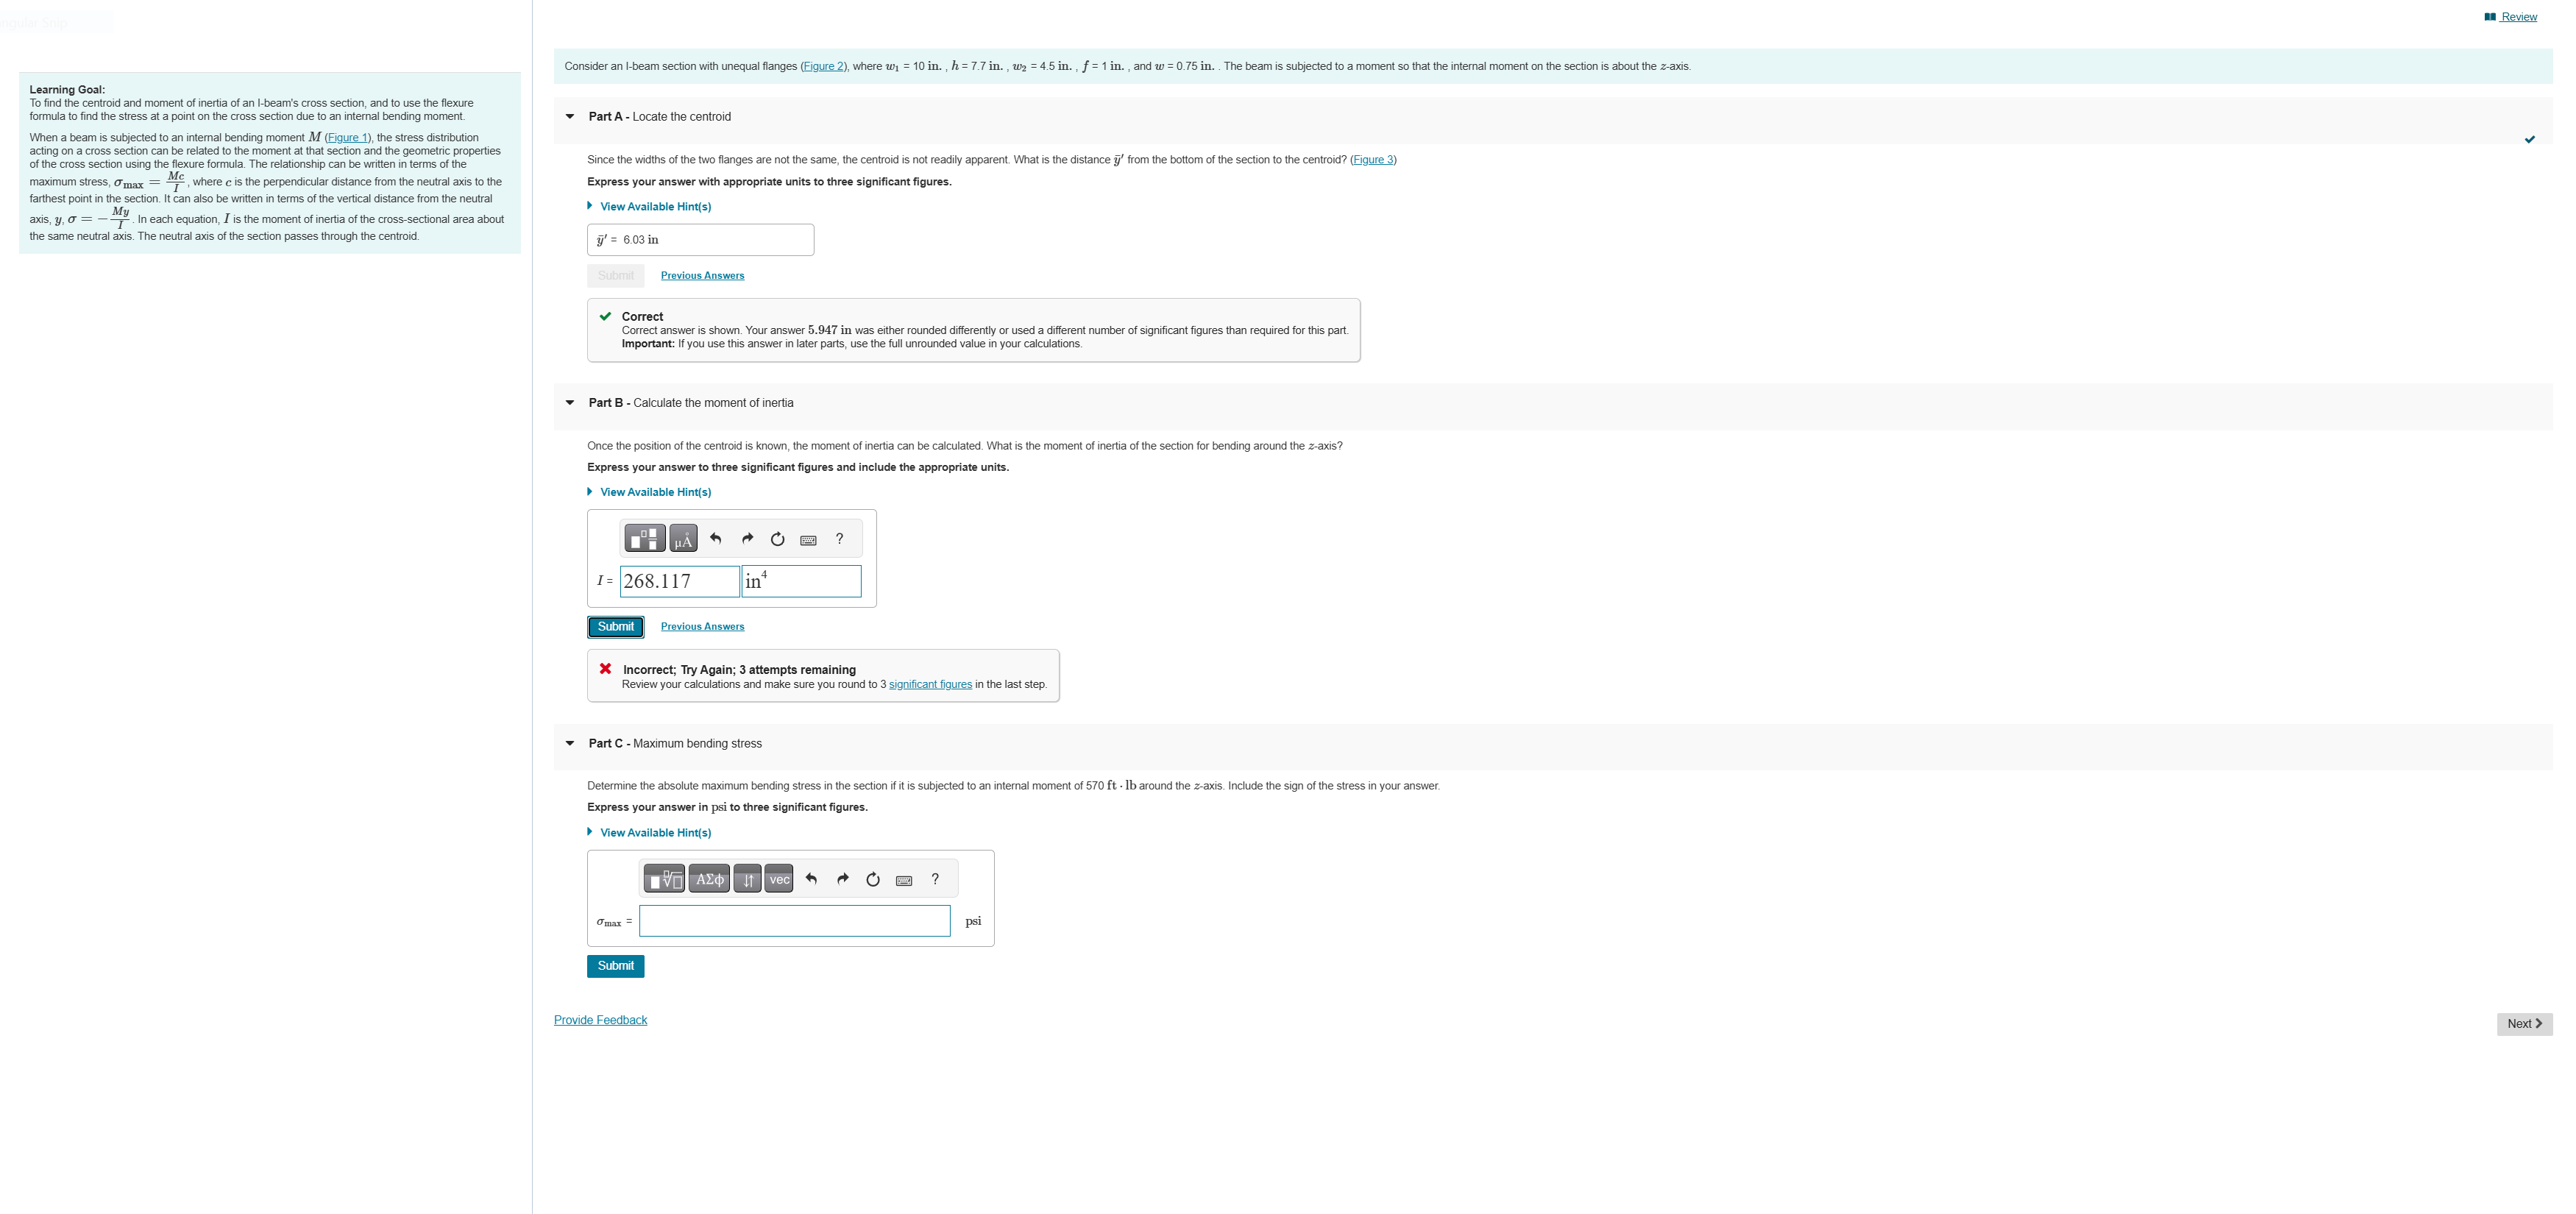Open the templates palette in Part B
Image resolution: width=2576 pixels, height=1214 pixels.
coord(644,539)
